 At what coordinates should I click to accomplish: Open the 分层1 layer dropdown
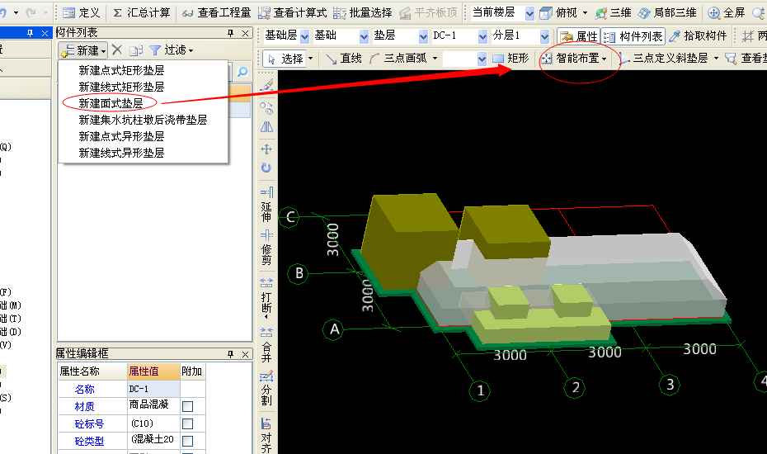tap(544, 35)
